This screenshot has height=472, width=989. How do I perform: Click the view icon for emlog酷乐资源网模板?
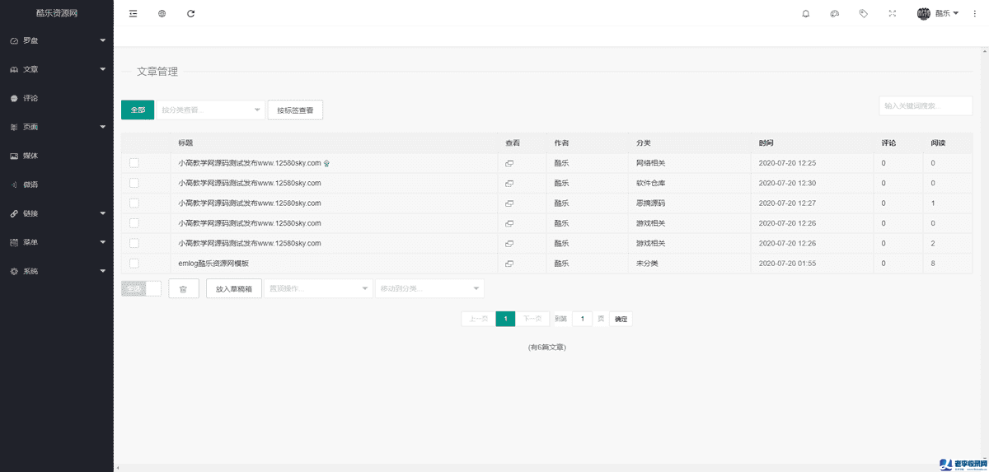tap(509, 264)
